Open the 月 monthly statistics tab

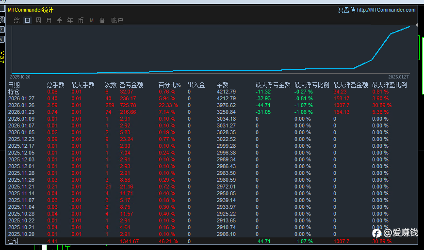coord(49,20)
